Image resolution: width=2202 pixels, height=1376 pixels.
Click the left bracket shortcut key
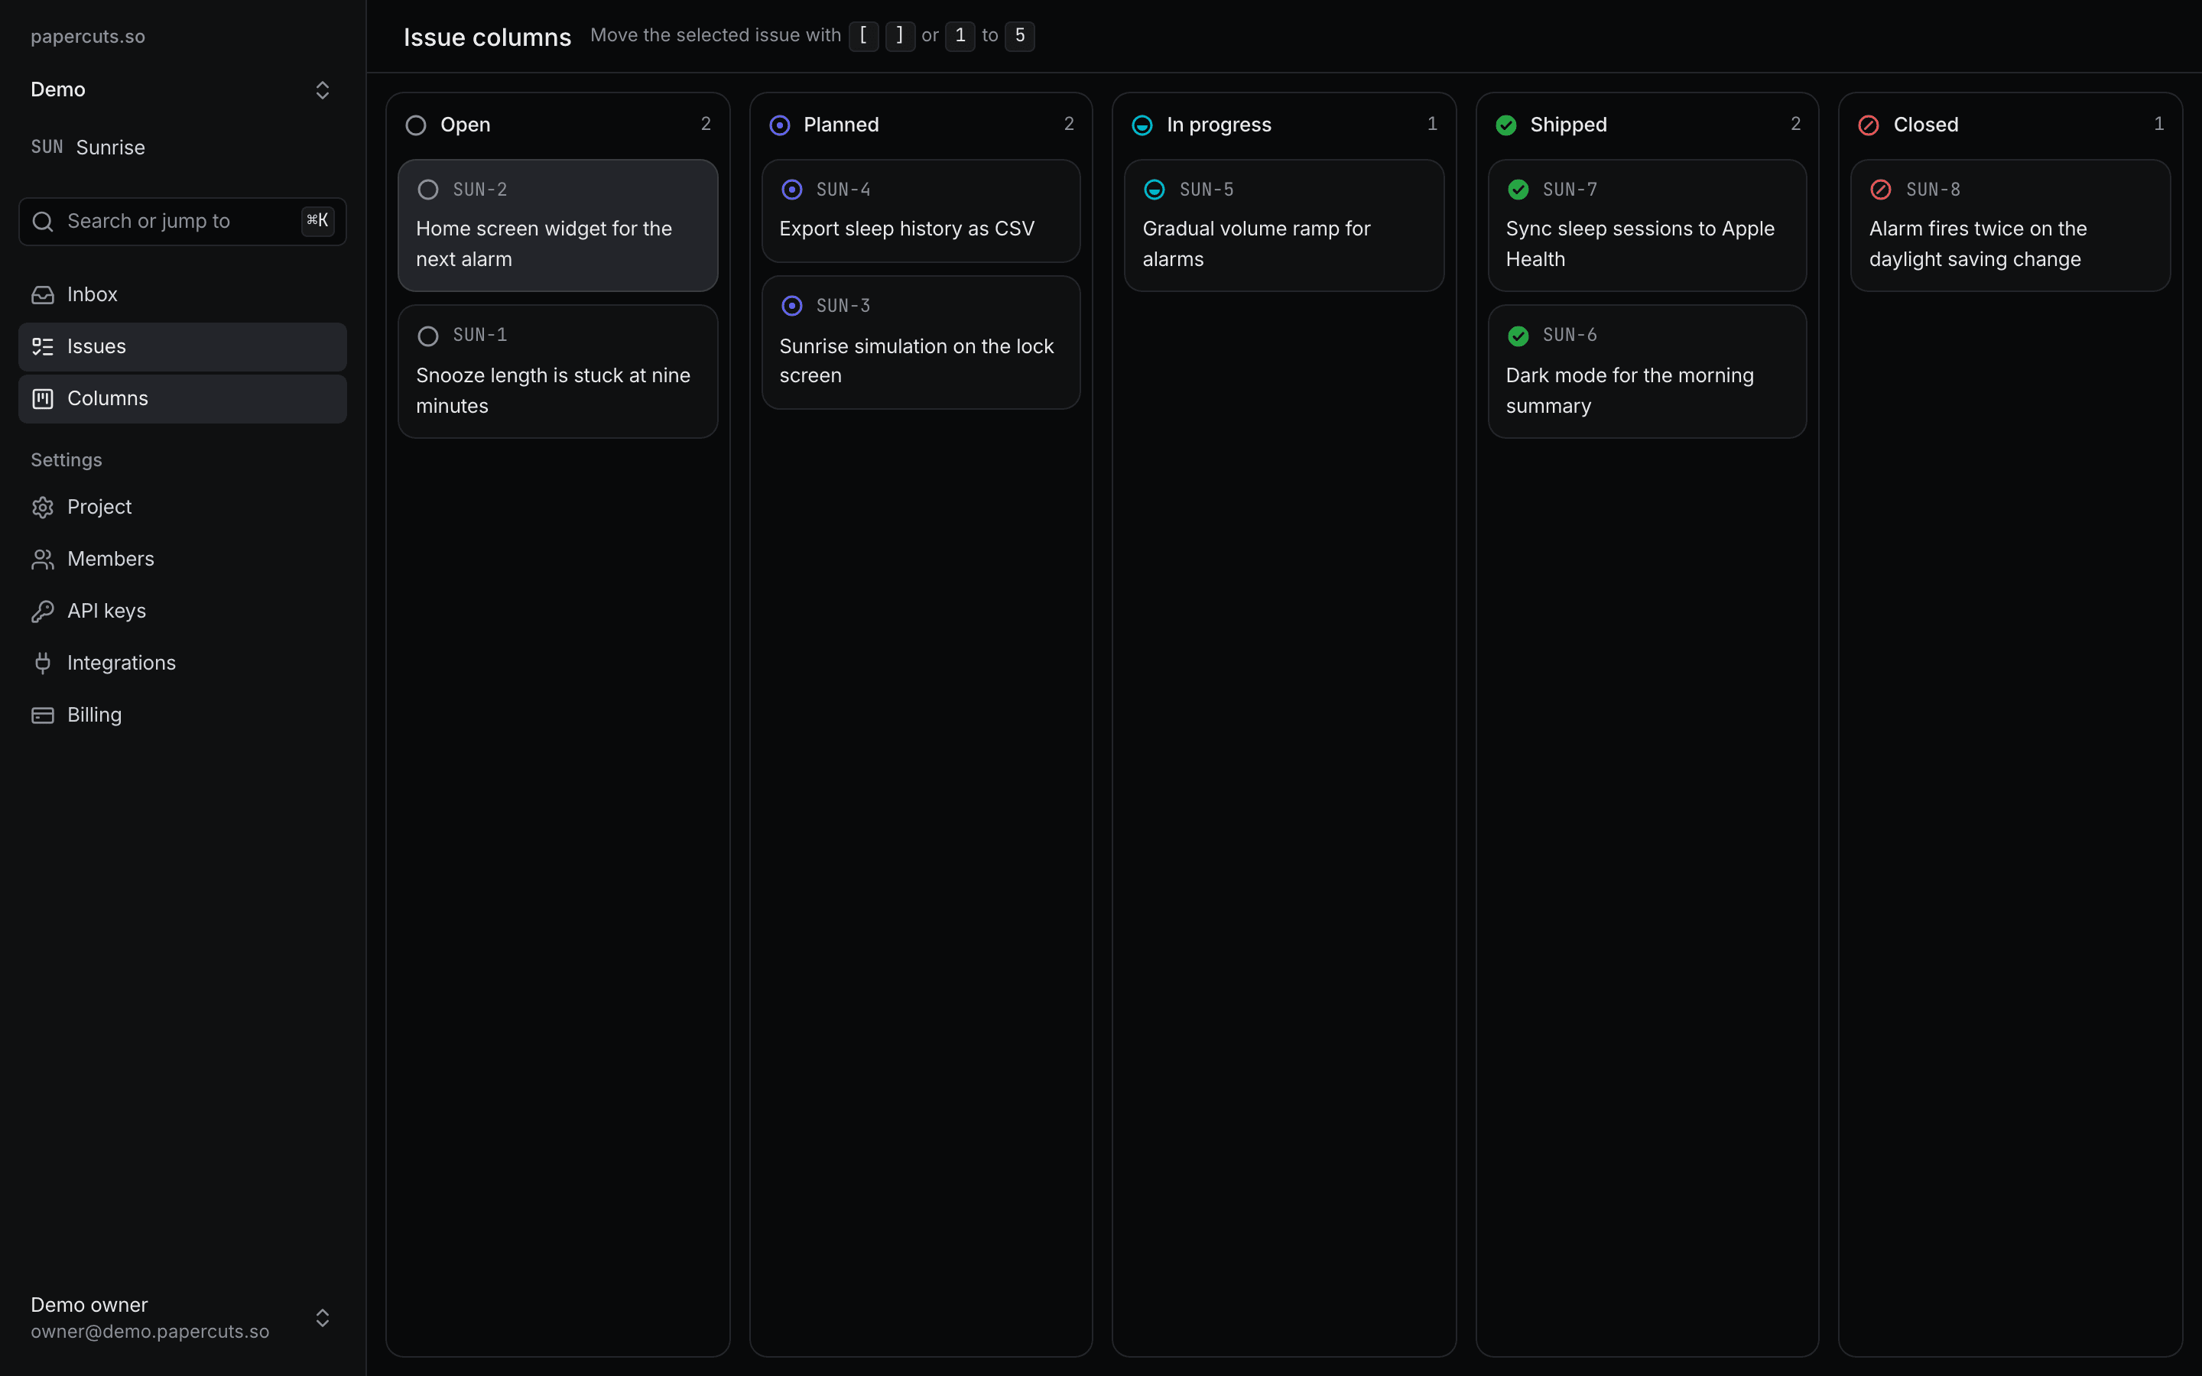863,35
